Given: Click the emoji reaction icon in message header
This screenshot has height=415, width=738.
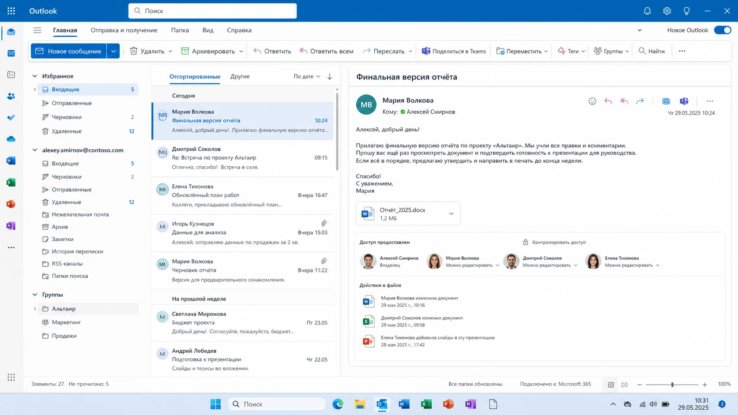Looking at the screenshot, I should (x=592, y=101).
